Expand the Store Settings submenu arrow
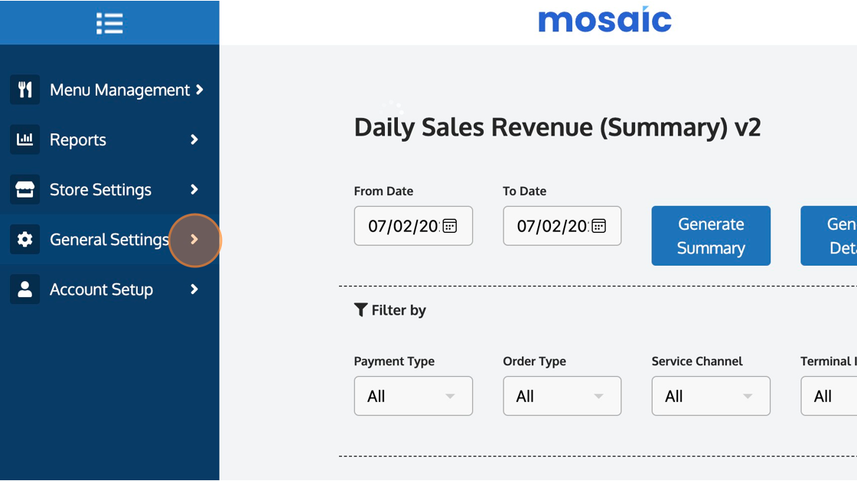Image resolution: width=857 pixels, height=481 pixels. click(x=194, y=189)
